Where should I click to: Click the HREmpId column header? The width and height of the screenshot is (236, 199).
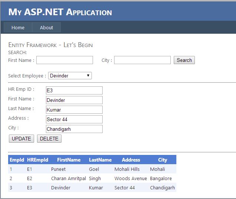(38, 160)
